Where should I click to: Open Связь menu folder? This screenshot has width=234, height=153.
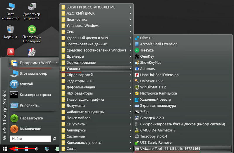pos(97,149)
